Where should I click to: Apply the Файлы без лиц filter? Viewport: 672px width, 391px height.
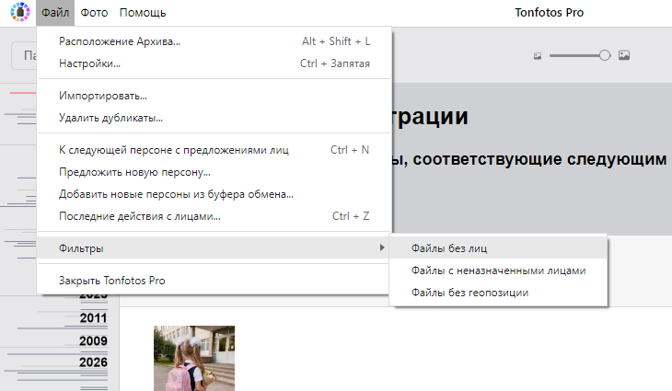(449, 248)
